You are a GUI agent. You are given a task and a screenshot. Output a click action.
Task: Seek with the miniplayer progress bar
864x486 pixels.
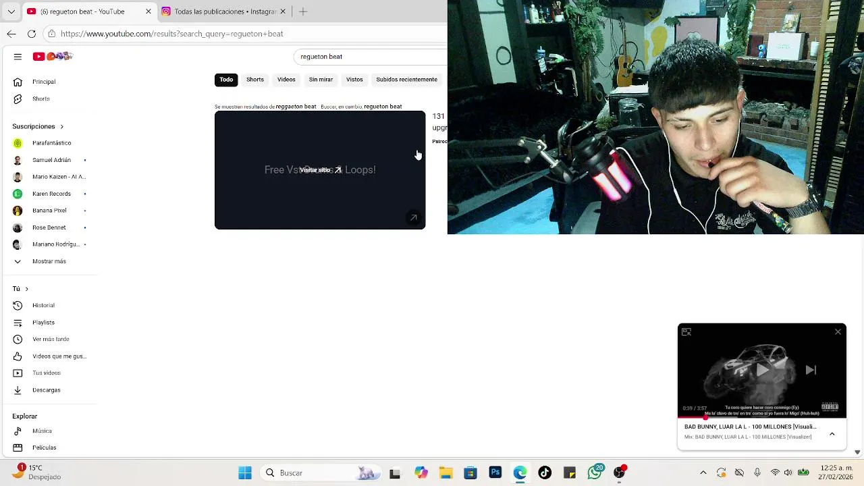pyautogui.click(x=762, y=418)
